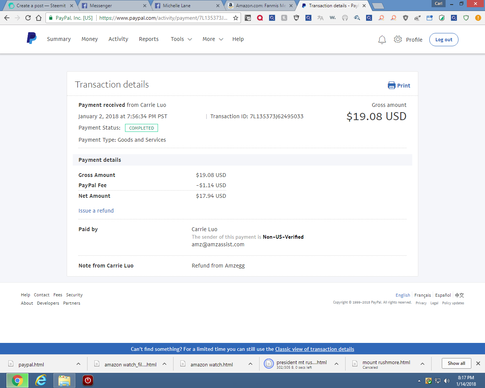This screenshot has height=388, width=485.
Task: Go back using browser back arrow
Action: point(7,18)
